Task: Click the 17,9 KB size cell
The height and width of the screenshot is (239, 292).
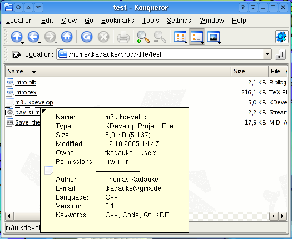Action: click(x=255, y=122)
